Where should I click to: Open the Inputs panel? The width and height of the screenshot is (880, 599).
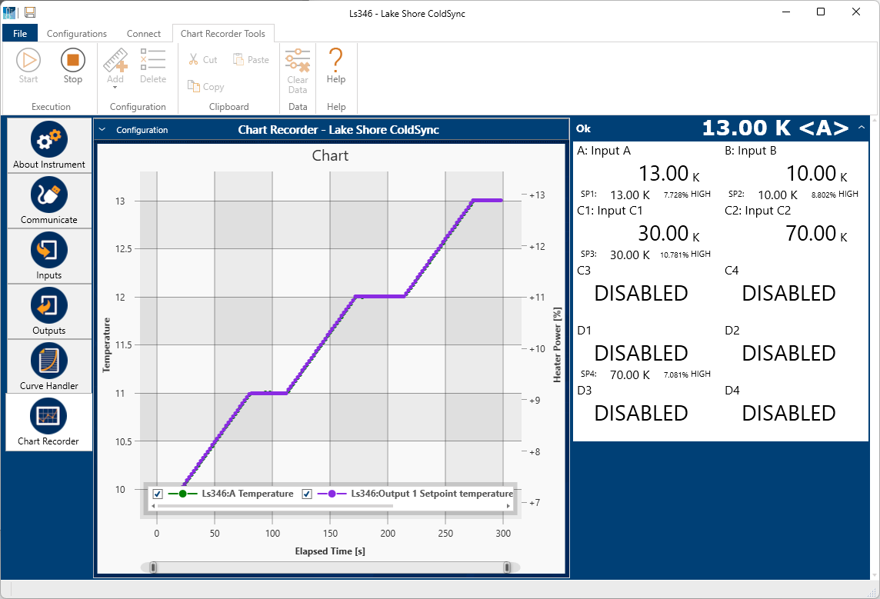(49, 251)
